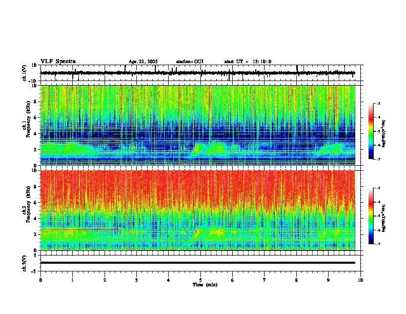Click the time-axis tick label "5"

pyautogui.click(x=200, y=280)
